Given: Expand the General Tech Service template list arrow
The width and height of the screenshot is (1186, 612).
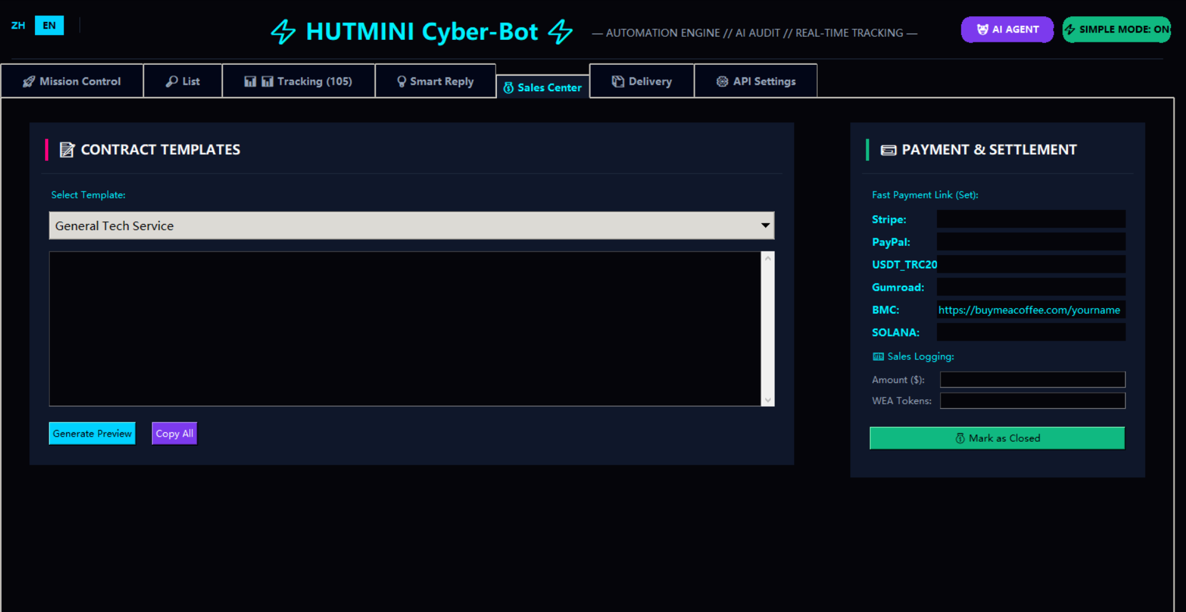Looking at the screenshot, I should (766, 225).
